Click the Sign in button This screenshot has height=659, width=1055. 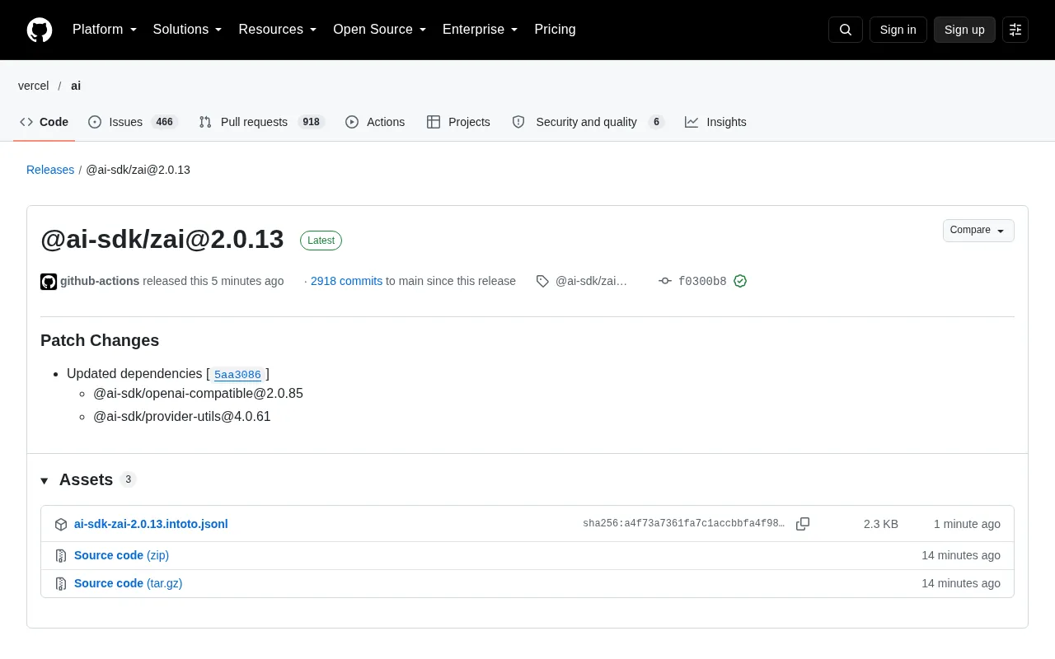click(x=898, y=30)
